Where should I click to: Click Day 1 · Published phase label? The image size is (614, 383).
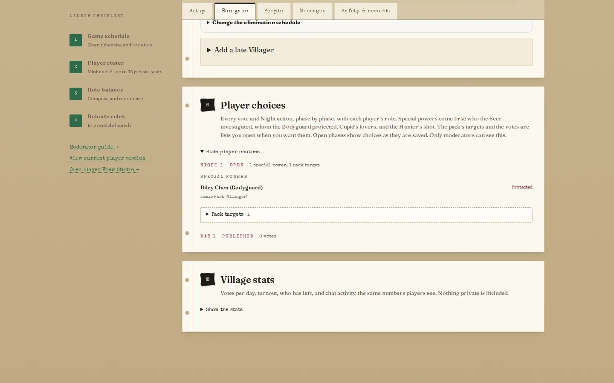pyautogui.click(x=227, y=236)
